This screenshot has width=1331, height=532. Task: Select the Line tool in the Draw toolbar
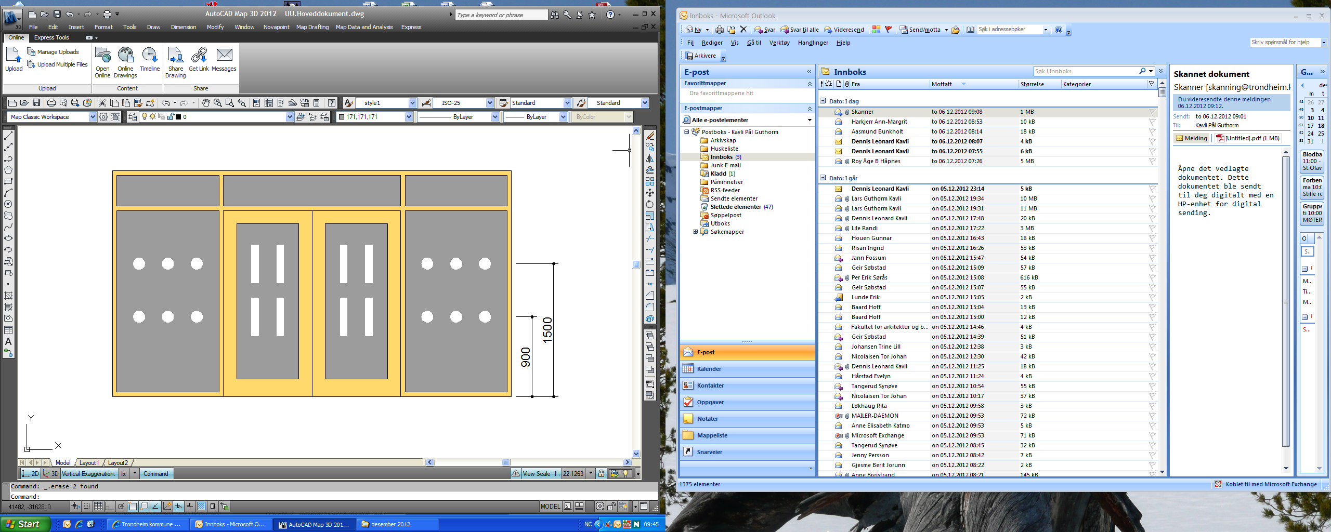pyautogui.click(x=8, y=136)
